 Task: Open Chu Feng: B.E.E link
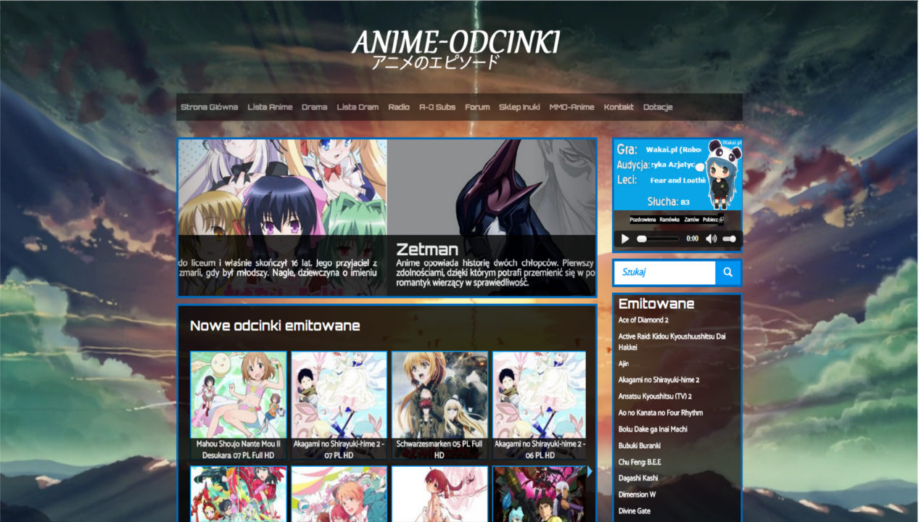pos(640,462)
